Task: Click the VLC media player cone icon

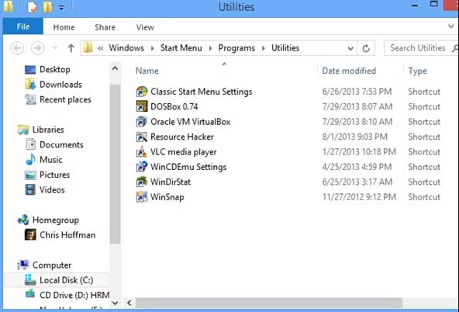Action: point(142,152)
